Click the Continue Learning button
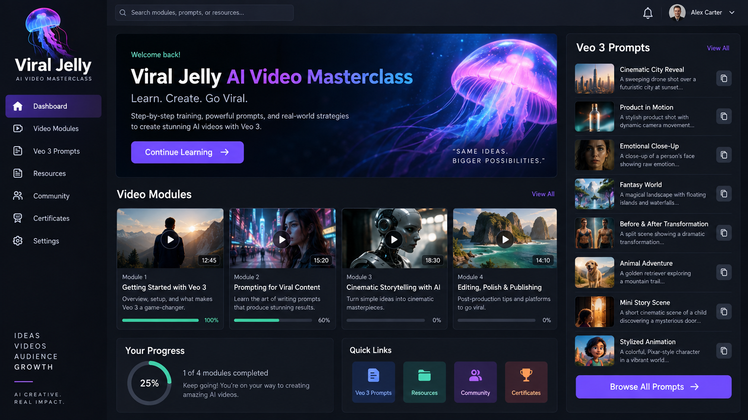Viewport: 748px width, 420px height. [187, 152]
